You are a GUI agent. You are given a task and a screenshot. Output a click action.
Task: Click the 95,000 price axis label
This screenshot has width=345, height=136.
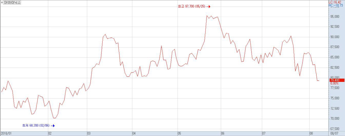335,17
